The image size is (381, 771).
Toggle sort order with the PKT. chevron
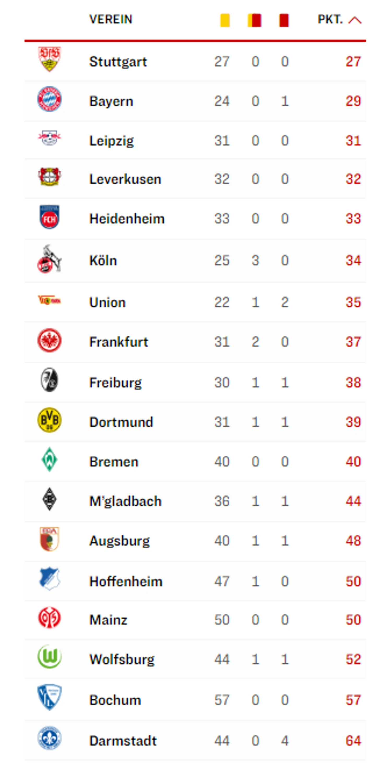(x=355, y=20)
